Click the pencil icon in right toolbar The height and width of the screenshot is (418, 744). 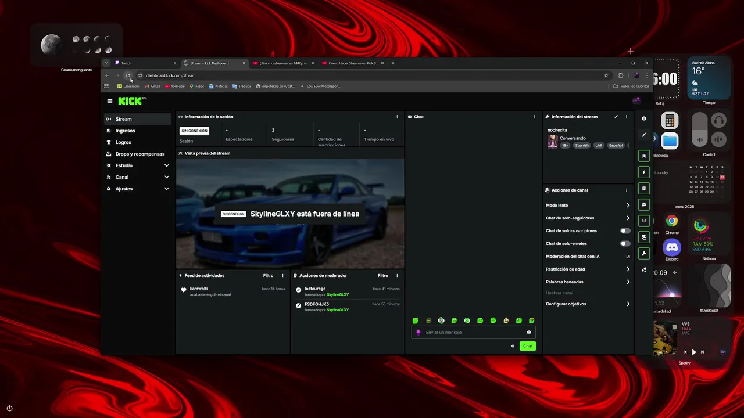point(643,135)
